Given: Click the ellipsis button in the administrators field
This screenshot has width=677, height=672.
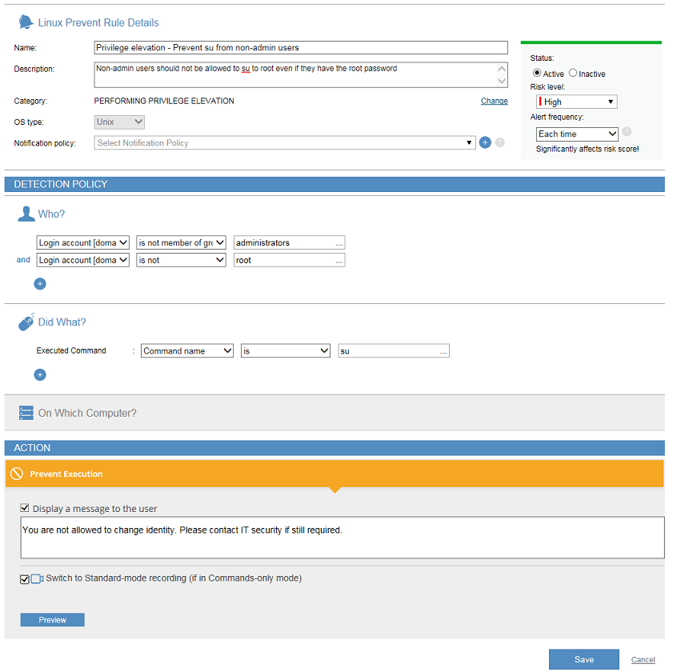Looking at the screenshot, I should [x=339, y=243].
